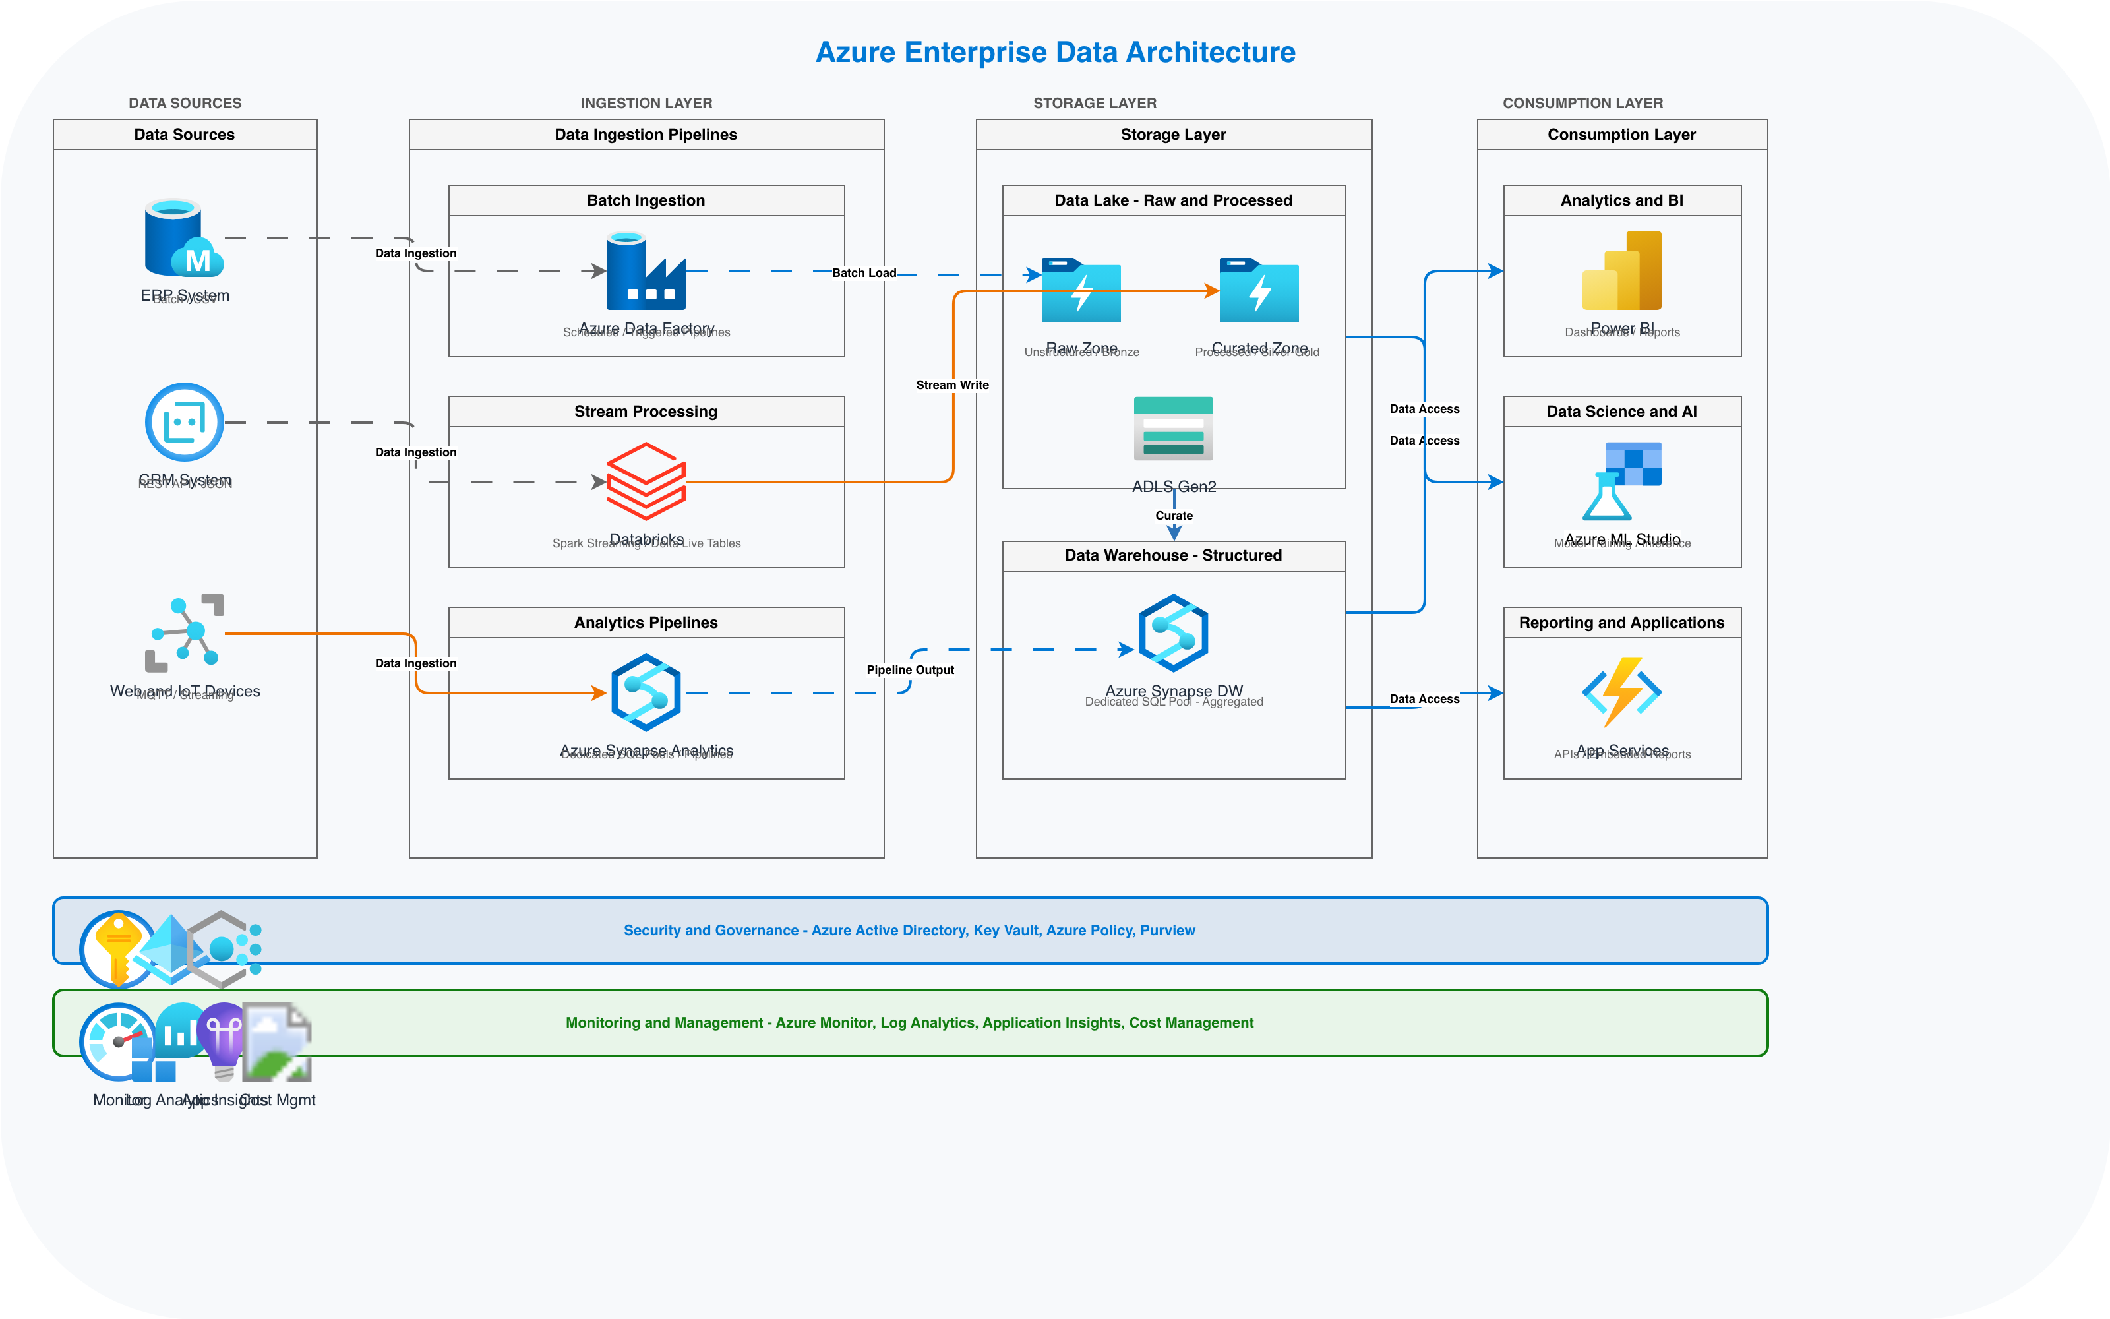Select the App Insights lightbulb icon

tap(224, 1041)
